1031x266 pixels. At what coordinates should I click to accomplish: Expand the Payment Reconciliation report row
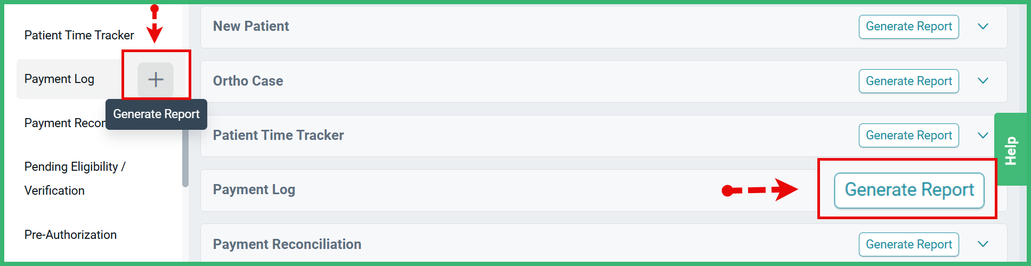click(x=983, y=244)
